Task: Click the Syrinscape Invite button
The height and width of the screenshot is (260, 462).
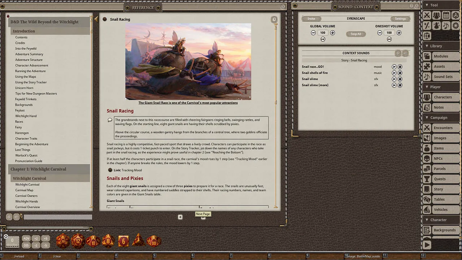Action: coord(311,19)
